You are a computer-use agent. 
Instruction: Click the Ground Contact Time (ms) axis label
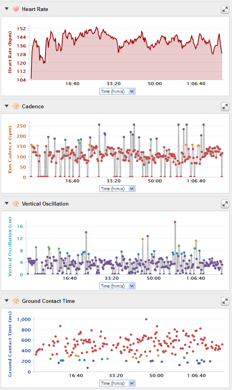[x=10, y=344]
